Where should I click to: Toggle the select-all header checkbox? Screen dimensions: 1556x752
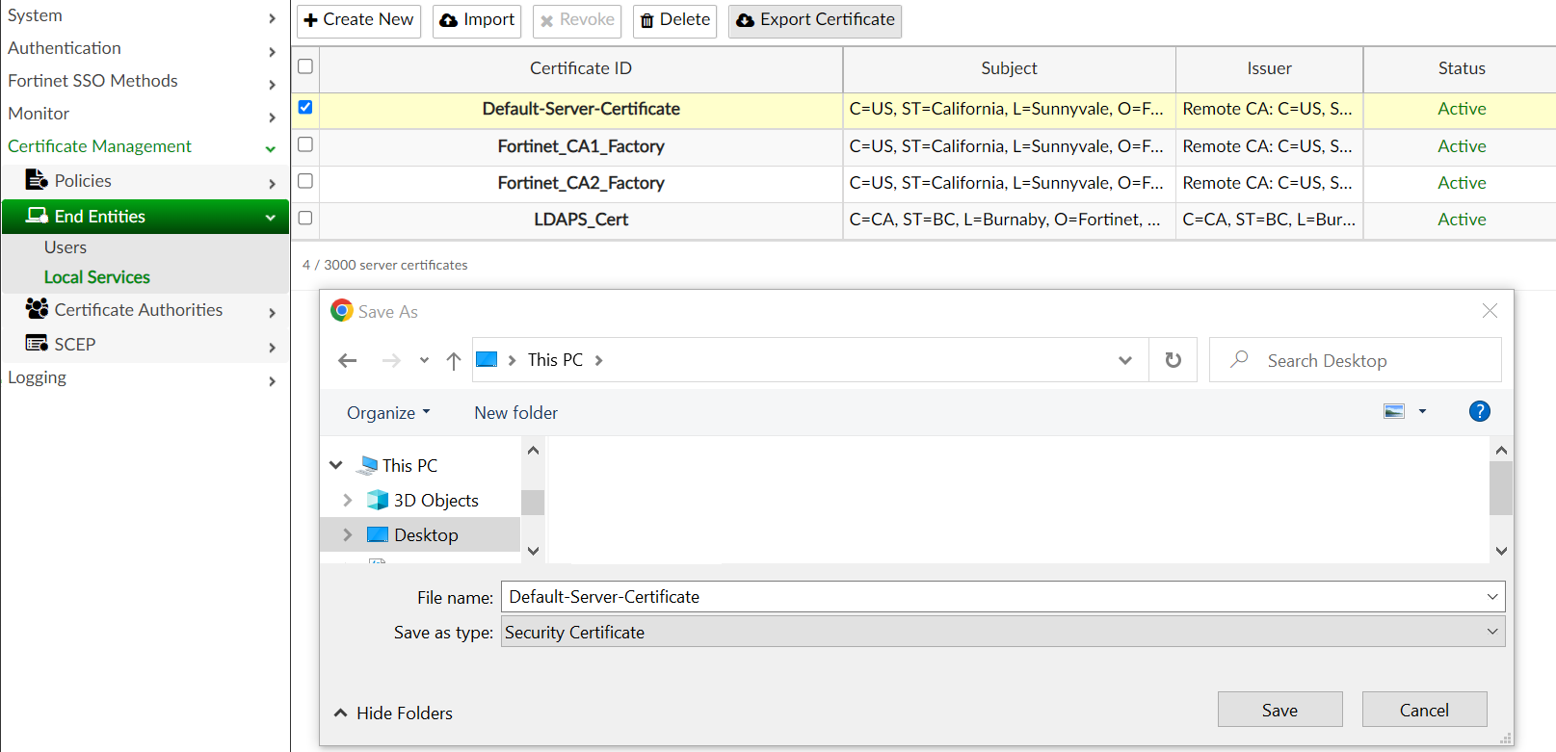coord(305,66)
